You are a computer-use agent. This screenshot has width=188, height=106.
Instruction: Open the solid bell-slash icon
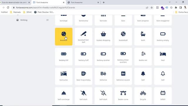83,96
